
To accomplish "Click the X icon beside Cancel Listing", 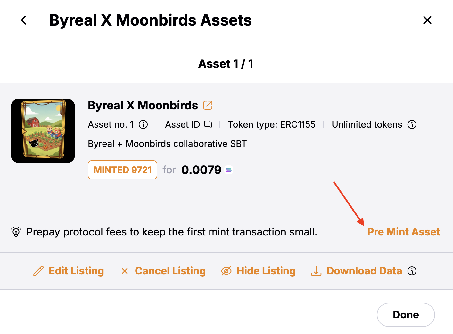I will click(x=125, y=271).
